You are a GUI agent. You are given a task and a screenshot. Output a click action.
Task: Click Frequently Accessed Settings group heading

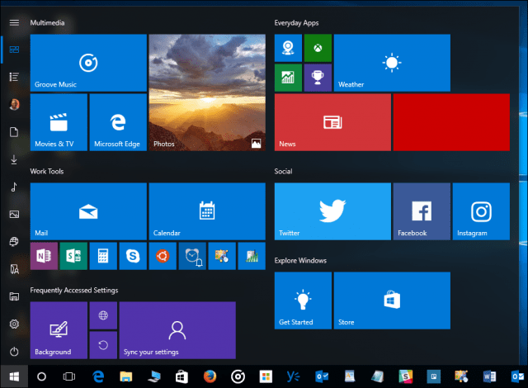click(74, 291)
